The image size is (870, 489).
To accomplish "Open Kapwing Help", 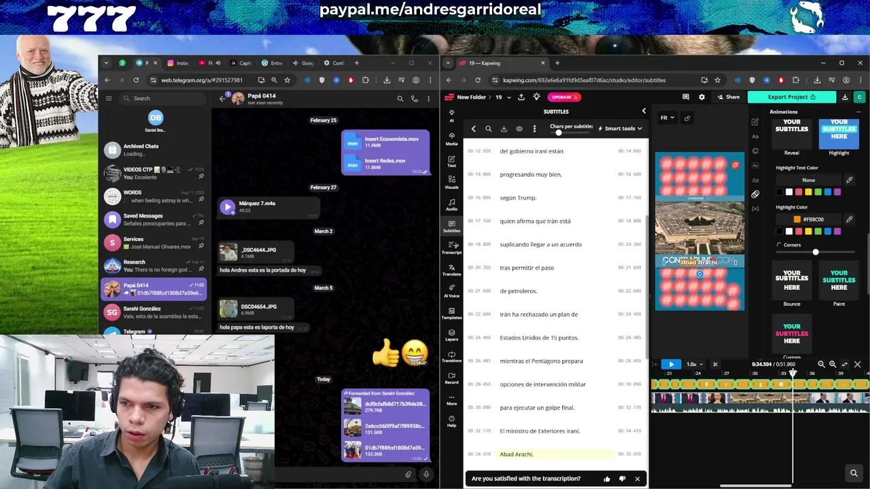I will coord(451,421).
